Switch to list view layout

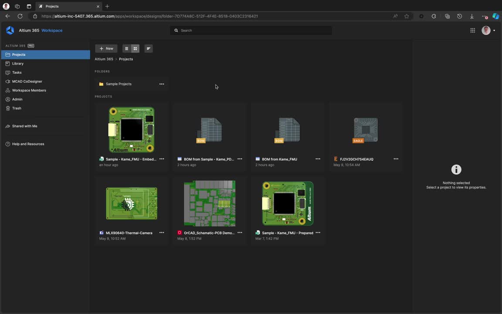pyautogui.click(x=126, y=48)
